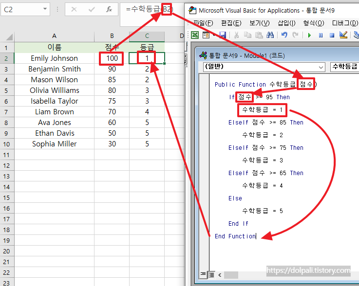
Task: Click the cell Ava Jones
Action: coord(54,123)
